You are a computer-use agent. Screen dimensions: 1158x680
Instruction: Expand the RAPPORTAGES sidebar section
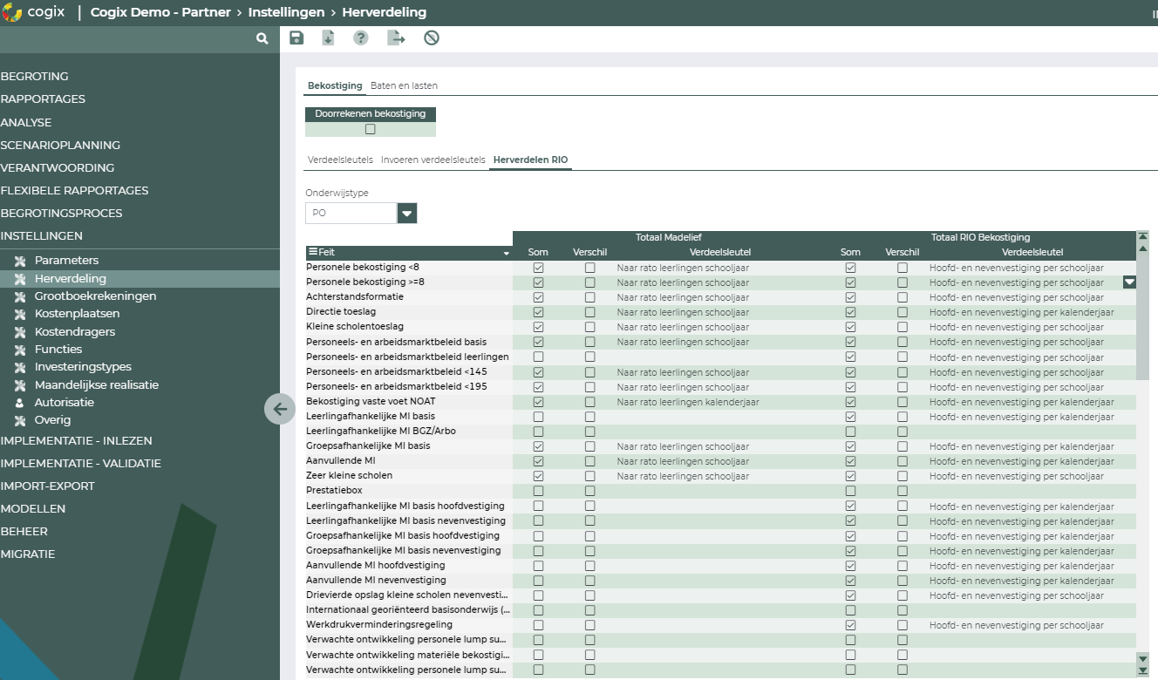pyautogui.click(x=43, y=99)
